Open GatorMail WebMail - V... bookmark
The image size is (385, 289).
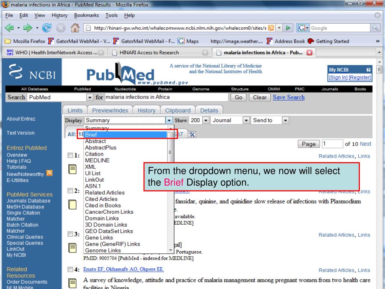coord(79,41)
